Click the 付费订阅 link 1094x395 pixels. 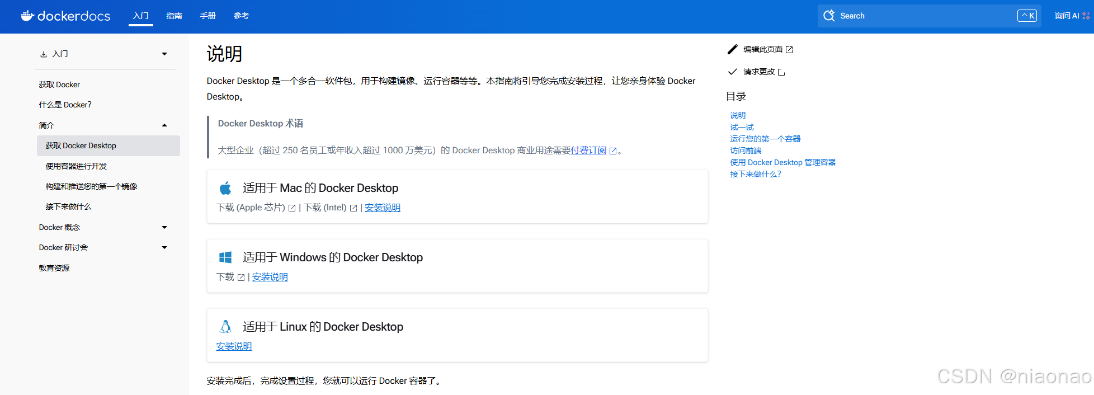[x=588, y=151]
